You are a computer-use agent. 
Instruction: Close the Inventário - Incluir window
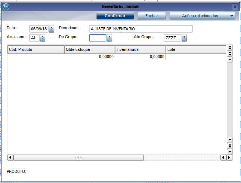(235, 7)
